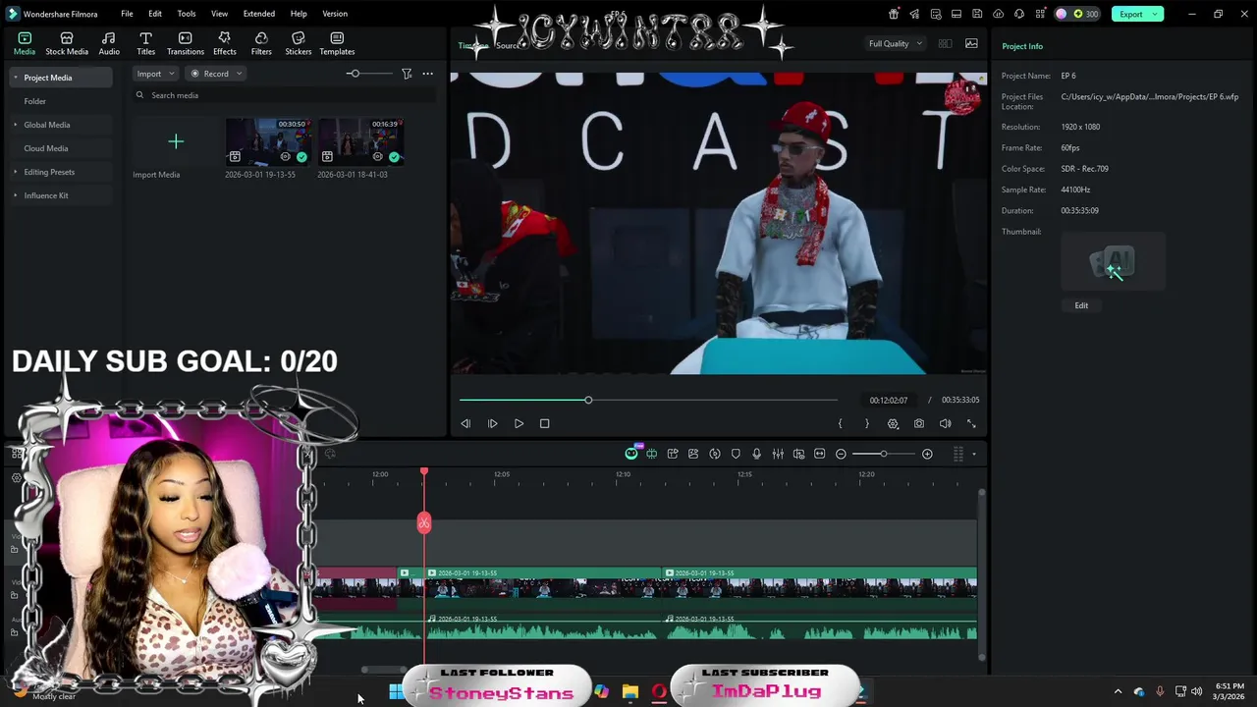Expand the Influence Kit tree item
Screen dimensions: 1257x707
pos(15,195)
